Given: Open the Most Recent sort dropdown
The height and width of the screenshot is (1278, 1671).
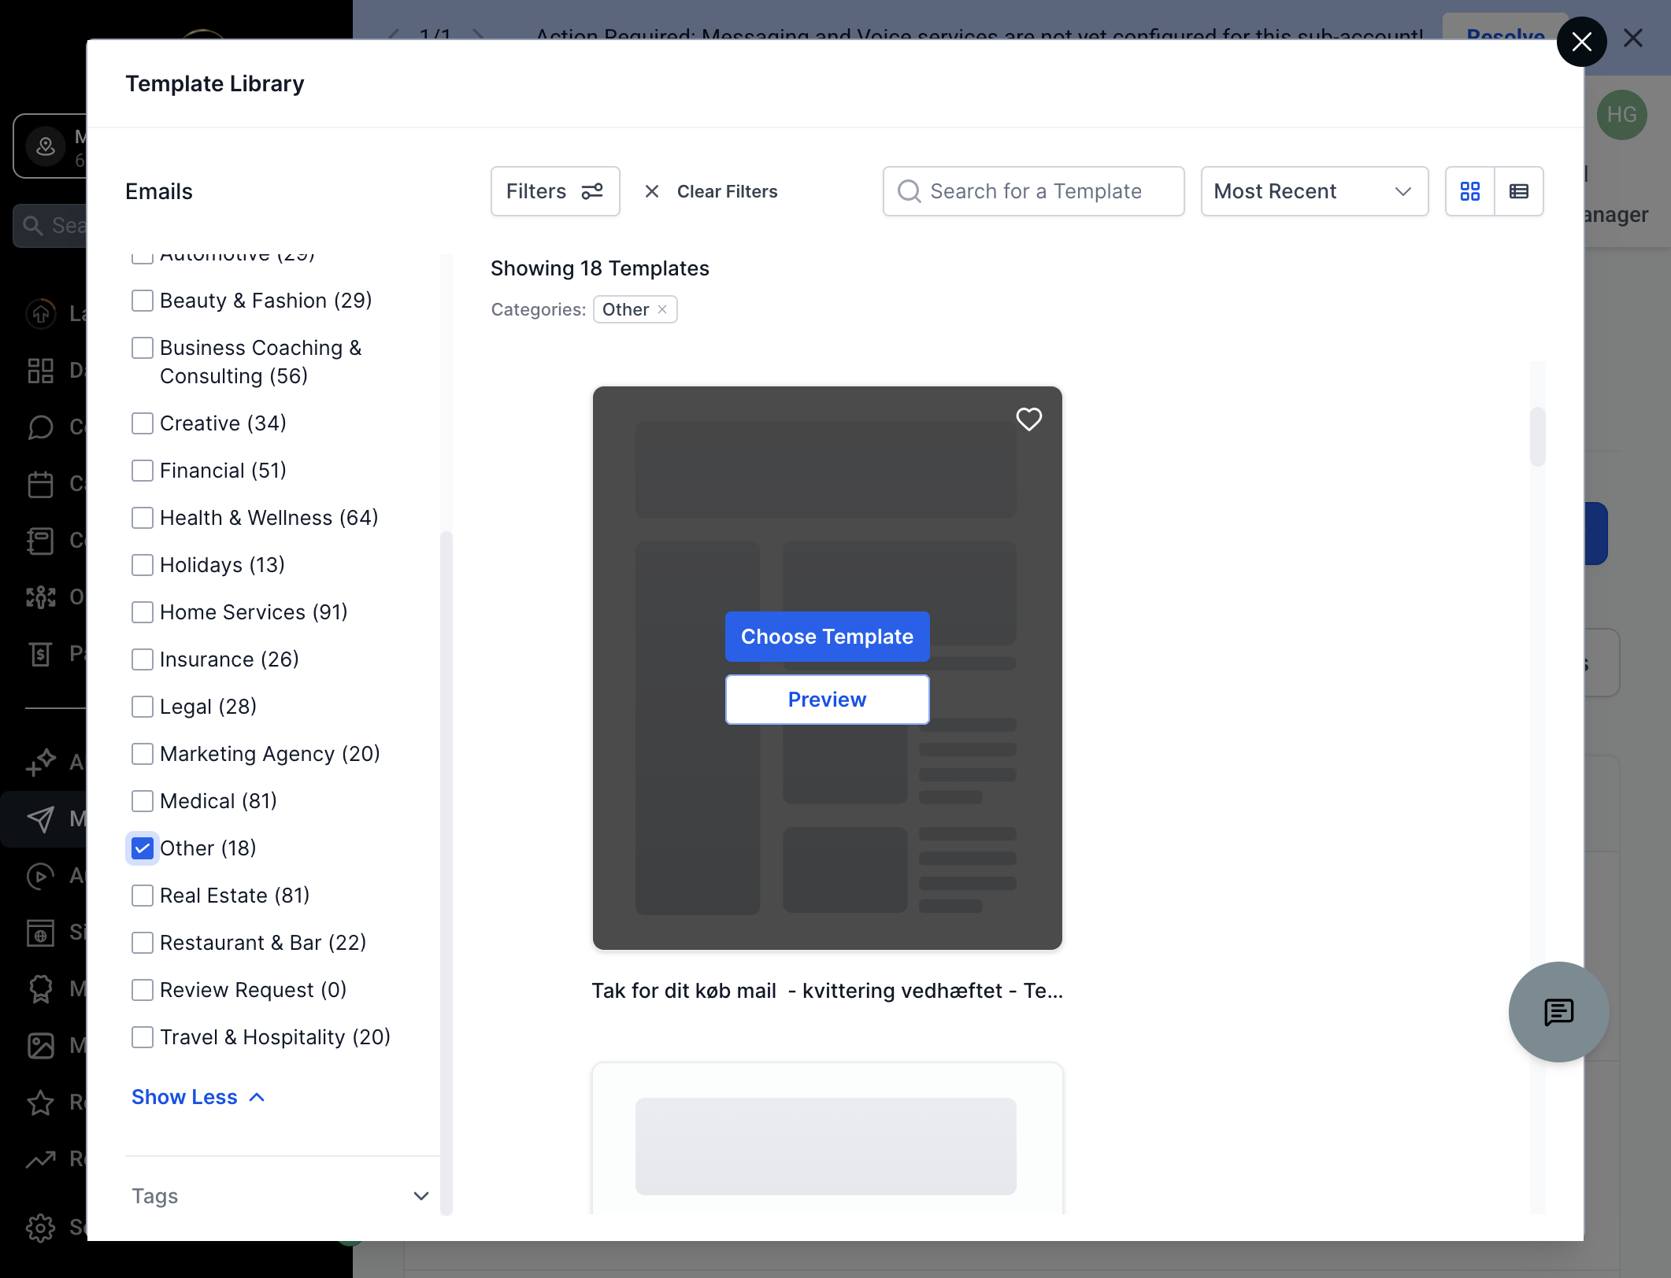Looking at the screenshot, I should (x=1313, y=191).
